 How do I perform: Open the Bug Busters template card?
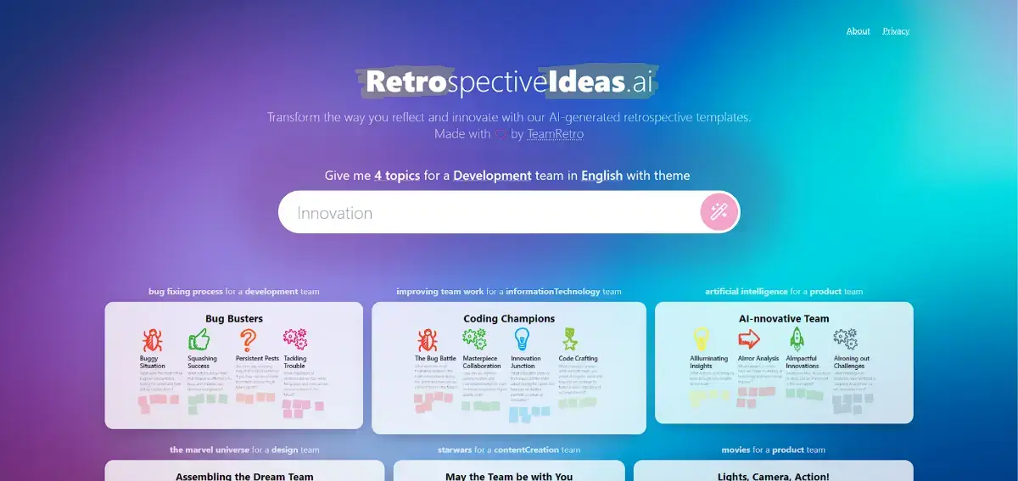point(234,365)
